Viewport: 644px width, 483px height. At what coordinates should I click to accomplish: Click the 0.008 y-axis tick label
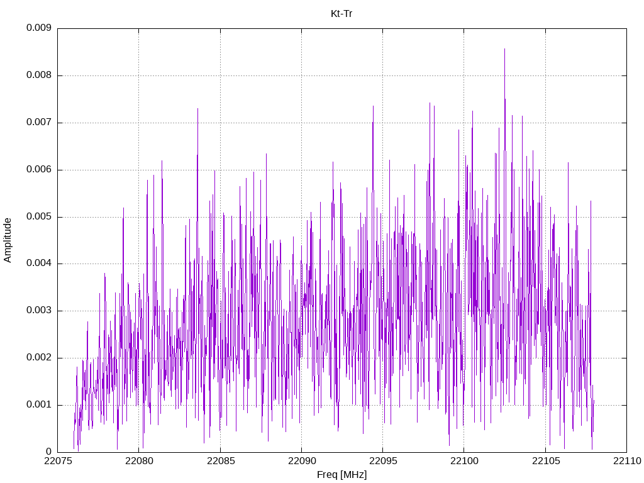tap(39, 75)
